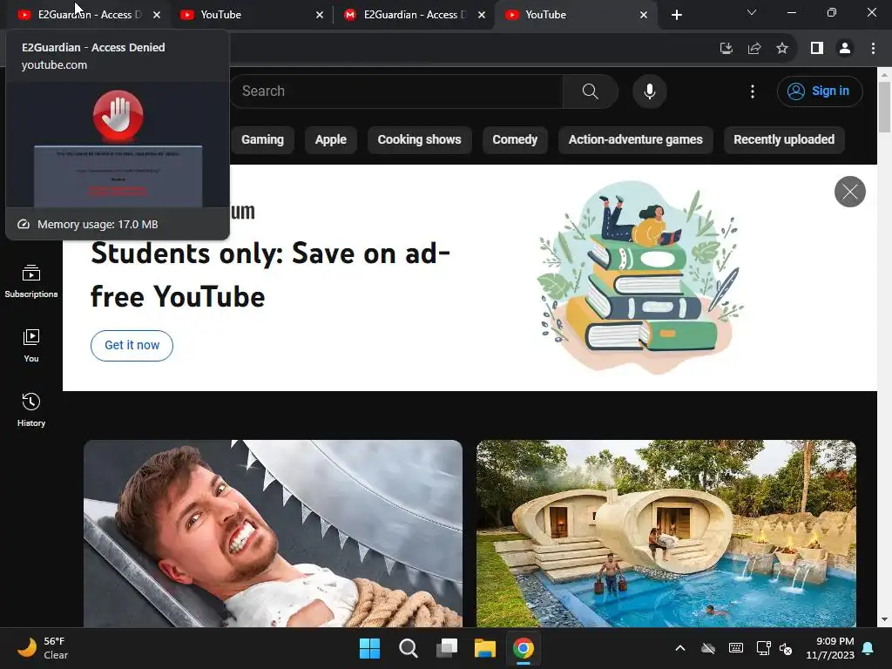
Task: Click the share this page icon
Action: (x=754, y=49)
